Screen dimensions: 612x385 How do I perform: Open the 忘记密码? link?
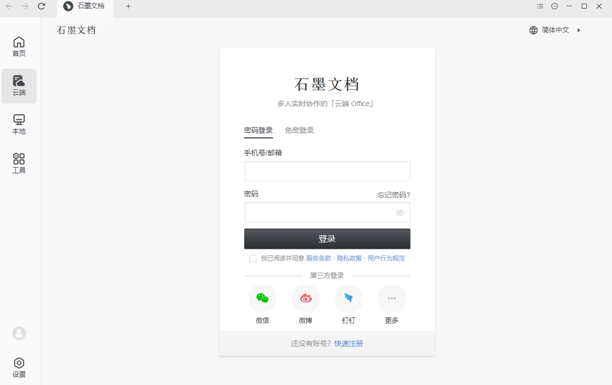(394, 195)
